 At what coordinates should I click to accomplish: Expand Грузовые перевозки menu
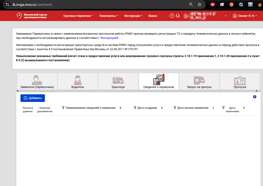pyautogui.click(x=78, y=16)
